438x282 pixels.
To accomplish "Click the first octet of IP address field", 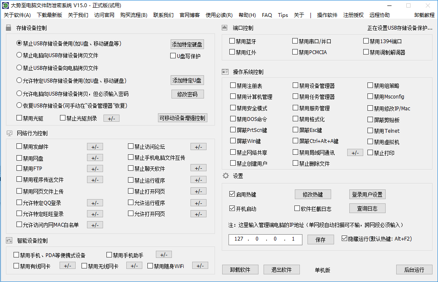I will tap(239, 239).
